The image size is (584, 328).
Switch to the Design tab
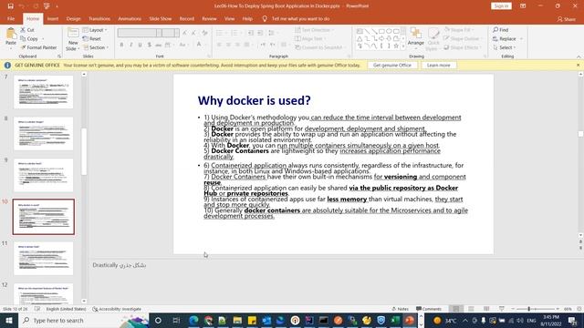[x=73, y=18]
